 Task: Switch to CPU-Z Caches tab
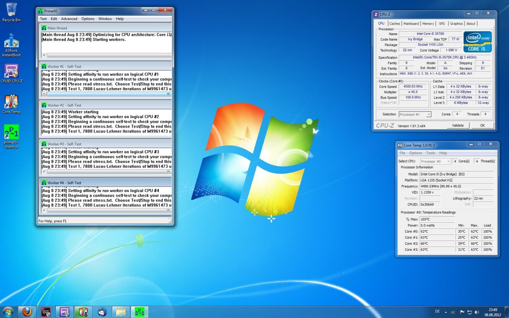pyautogui.click(x=394, y=24)
